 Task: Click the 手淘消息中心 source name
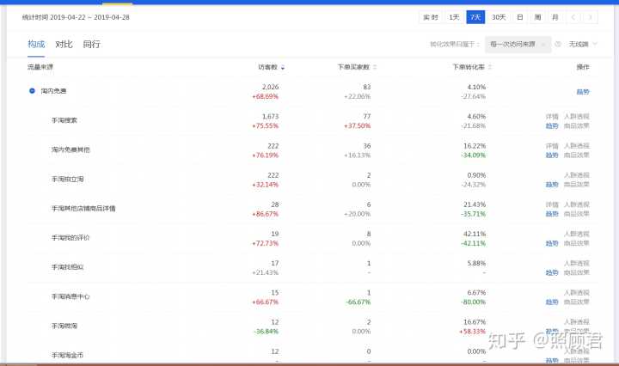(x=70, y=296)
